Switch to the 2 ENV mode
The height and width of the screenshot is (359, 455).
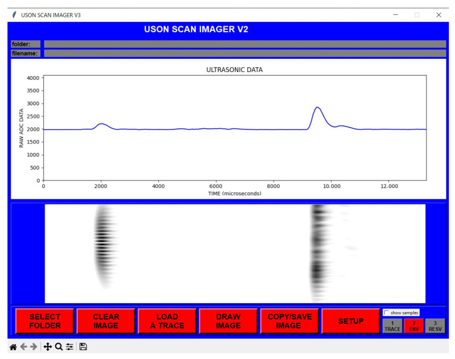(x=413, y=326)
